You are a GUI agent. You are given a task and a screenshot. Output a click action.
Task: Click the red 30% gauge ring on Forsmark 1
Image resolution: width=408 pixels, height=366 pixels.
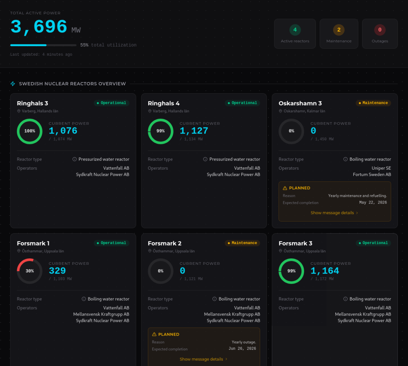tap(30, 271)
